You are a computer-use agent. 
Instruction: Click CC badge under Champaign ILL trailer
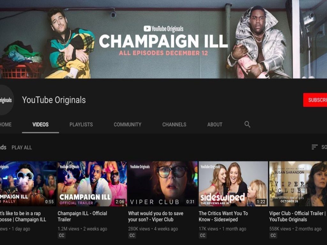(62, 235)
